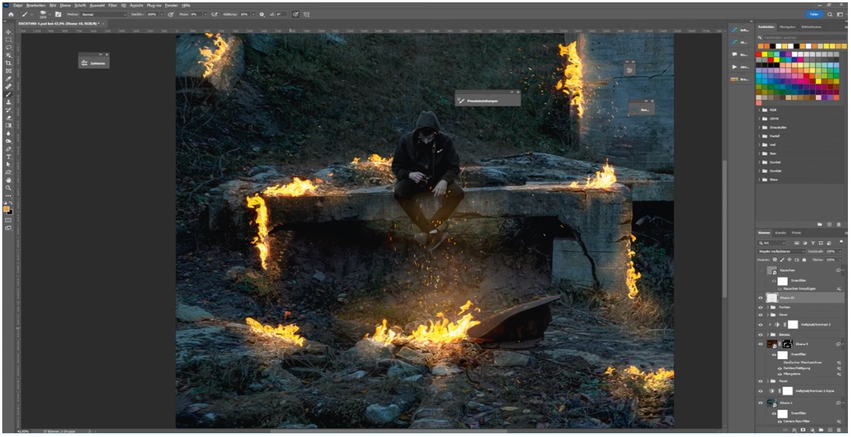Delete layer with trash icon

click(x=839, y=429)
